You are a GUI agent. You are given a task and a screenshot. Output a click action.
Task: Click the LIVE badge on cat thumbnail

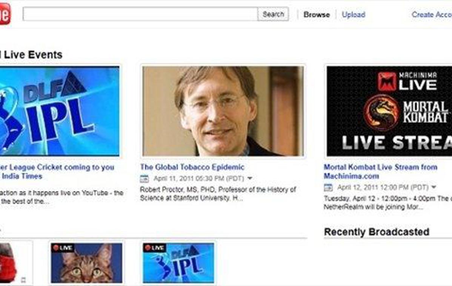[63, 248]
